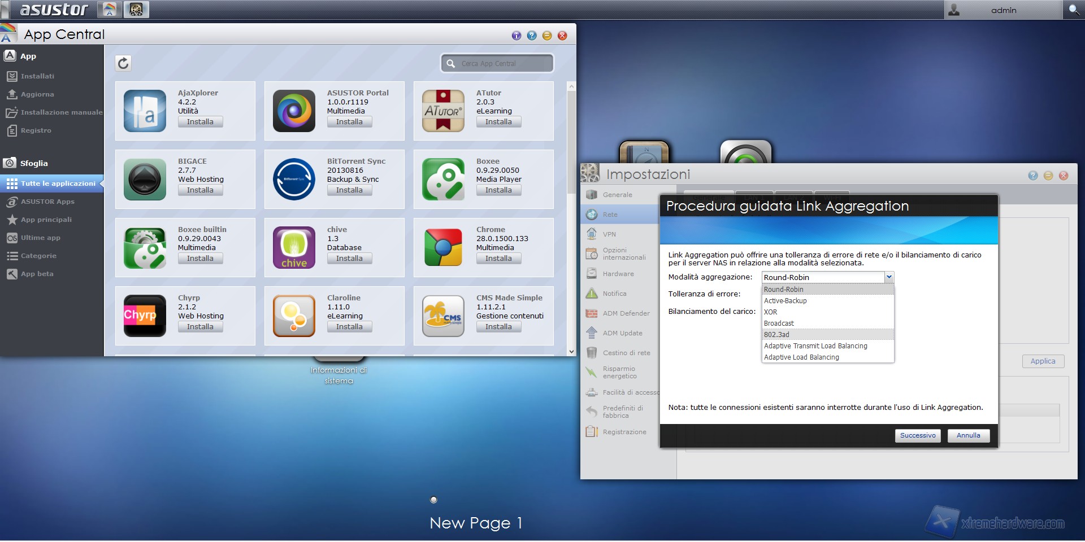
Task: Click the App Central help question icon
Action: [532, 36]
